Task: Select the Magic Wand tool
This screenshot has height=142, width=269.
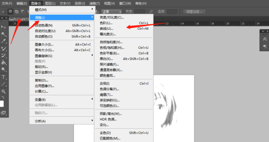Action: point(3,34)
